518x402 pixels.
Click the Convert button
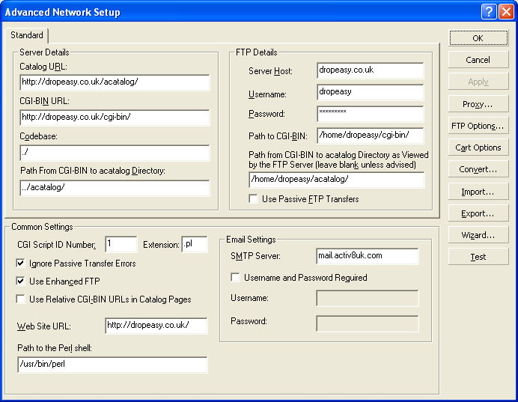(478, 169)
